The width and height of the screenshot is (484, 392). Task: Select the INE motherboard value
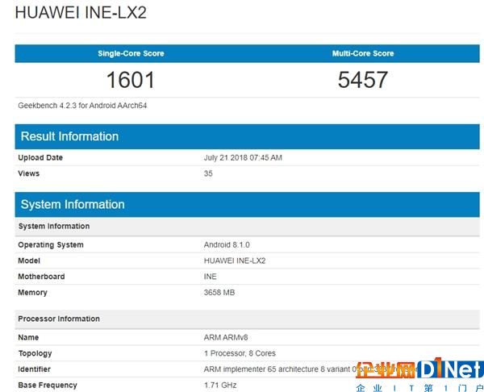(211, 277)
